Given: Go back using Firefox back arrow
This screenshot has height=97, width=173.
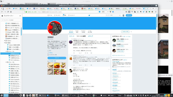Looking at the screenshot, I should click(x=2, y=12).
